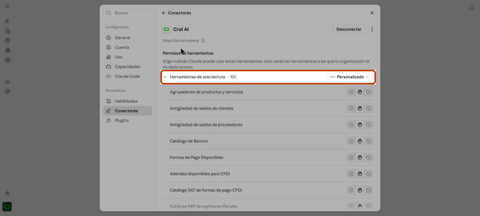
Task: Block Catálogo SAT de formas de pago CFDI
Action: pos(369,190)
